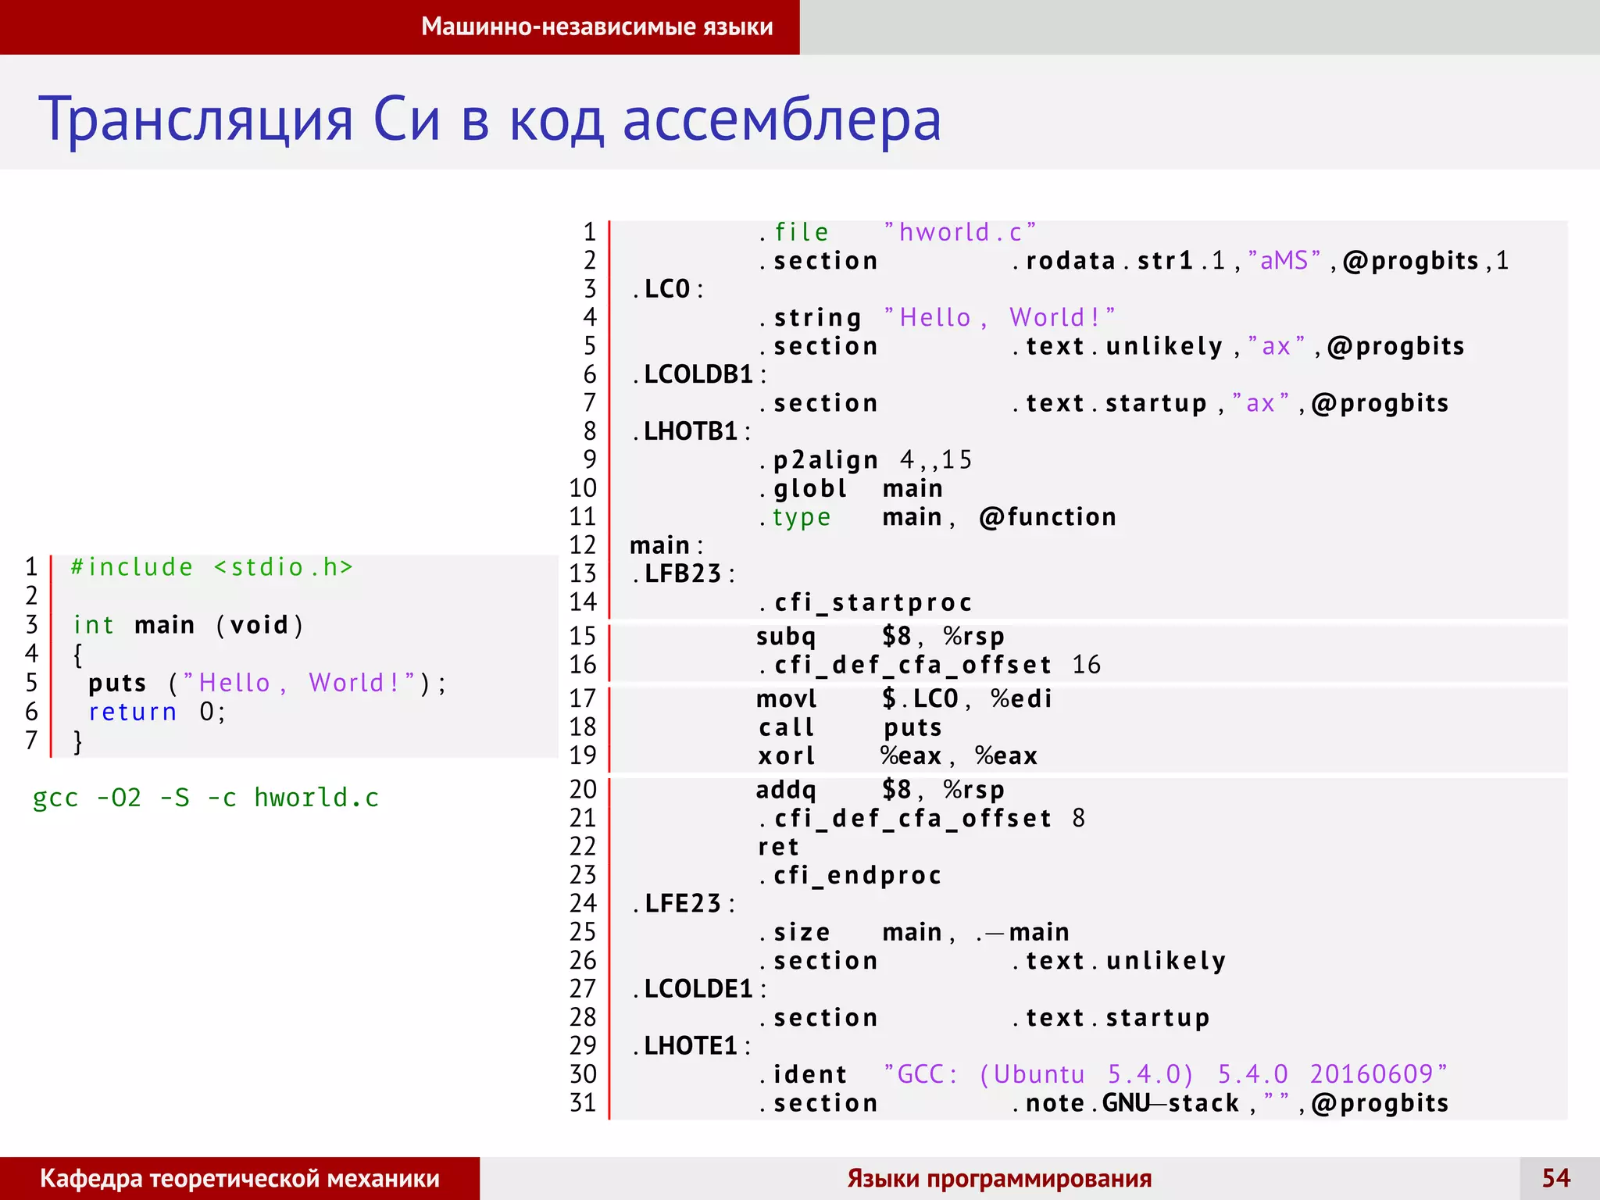Image resolution: width=1600 pixels, height=1200 pixels.
Task: Click the '.text.unlikely,"ax",@progbits' section line
Action: pos(1111,346)
